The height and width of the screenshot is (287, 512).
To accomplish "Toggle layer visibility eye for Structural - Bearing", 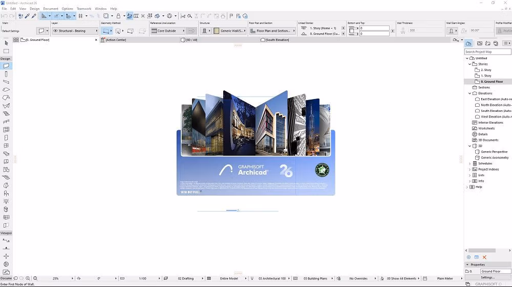I will [55, 31].
